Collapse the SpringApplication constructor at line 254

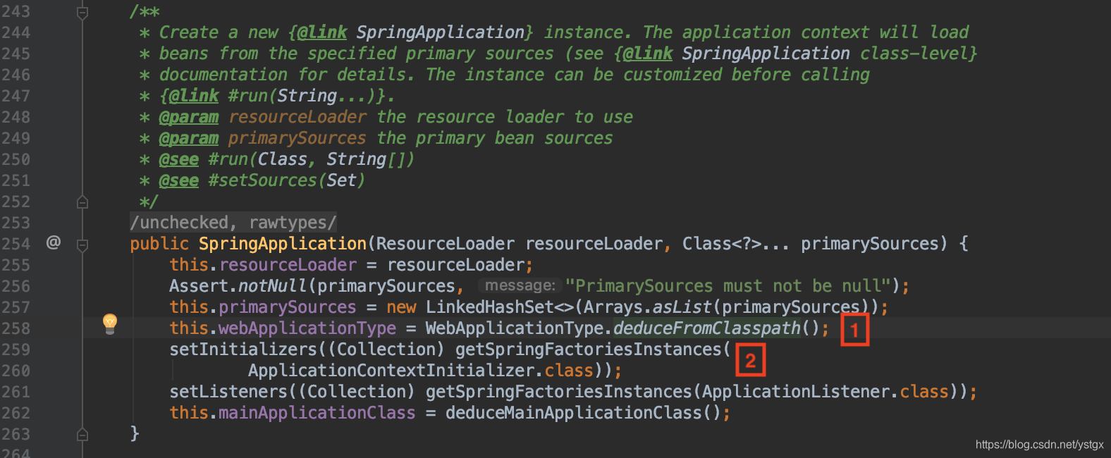click(82, 245)
